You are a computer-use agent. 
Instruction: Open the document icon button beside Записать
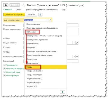40,14
